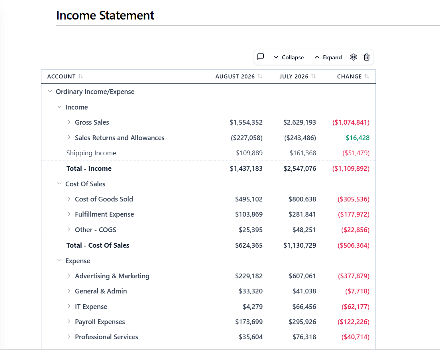Click the Collapse button
The width and height of the screenshot is (440, 350).
tap(289, 57)
